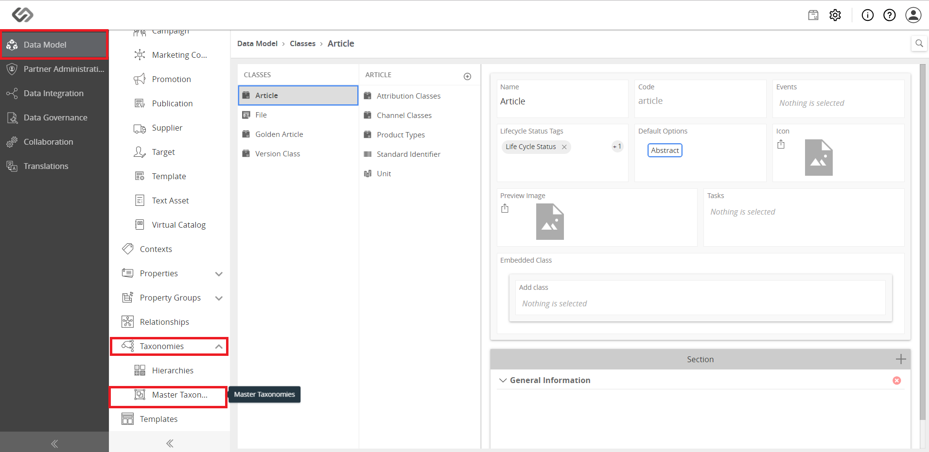Add a new Section with plus icon
Viewport: 929px width, 452px height.
coord(901,359)
